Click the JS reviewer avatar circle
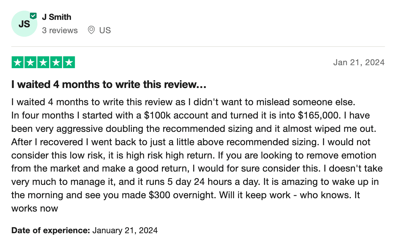This screenshot has height=240, width=398. (24, 24)
